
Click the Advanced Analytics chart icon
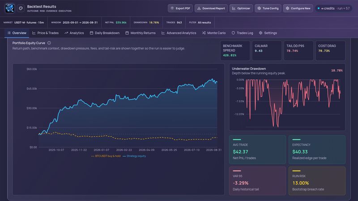(163, 33)
